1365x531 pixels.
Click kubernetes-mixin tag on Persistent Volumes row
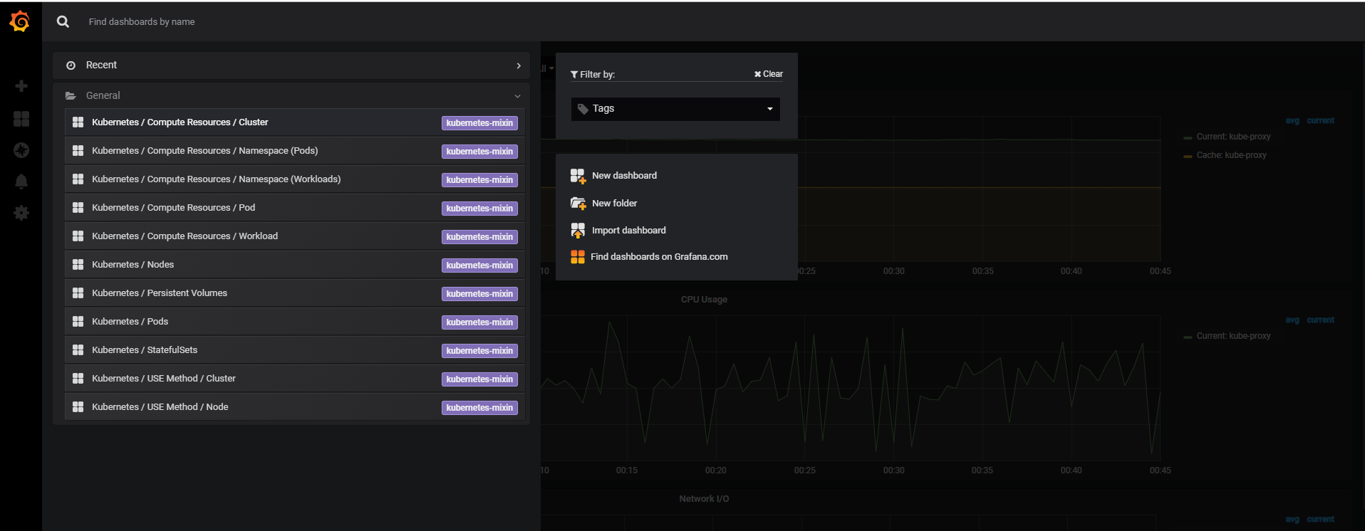(479, 294)
